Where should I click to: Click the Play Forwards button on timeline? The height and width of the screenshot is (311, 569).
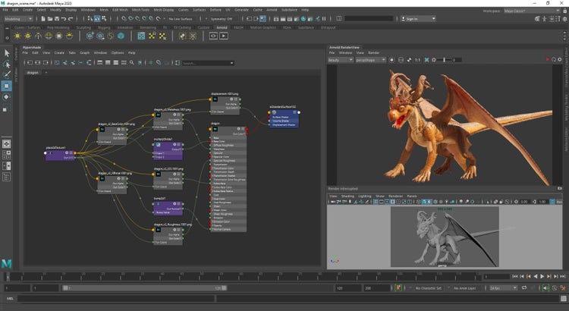click(x=540, y=277)
